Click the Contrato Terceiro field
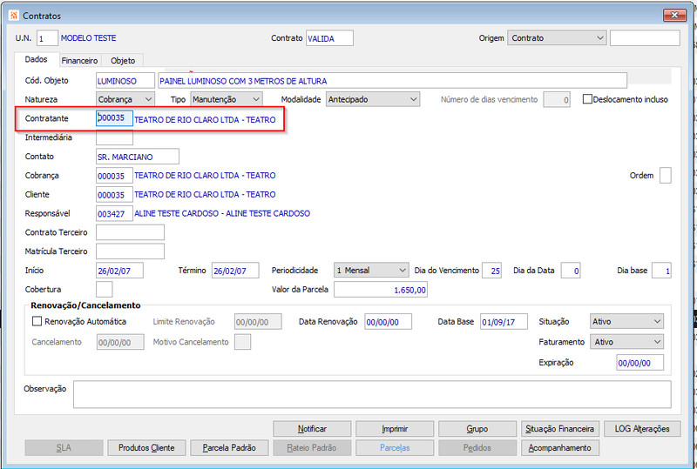 pos(130,232)
